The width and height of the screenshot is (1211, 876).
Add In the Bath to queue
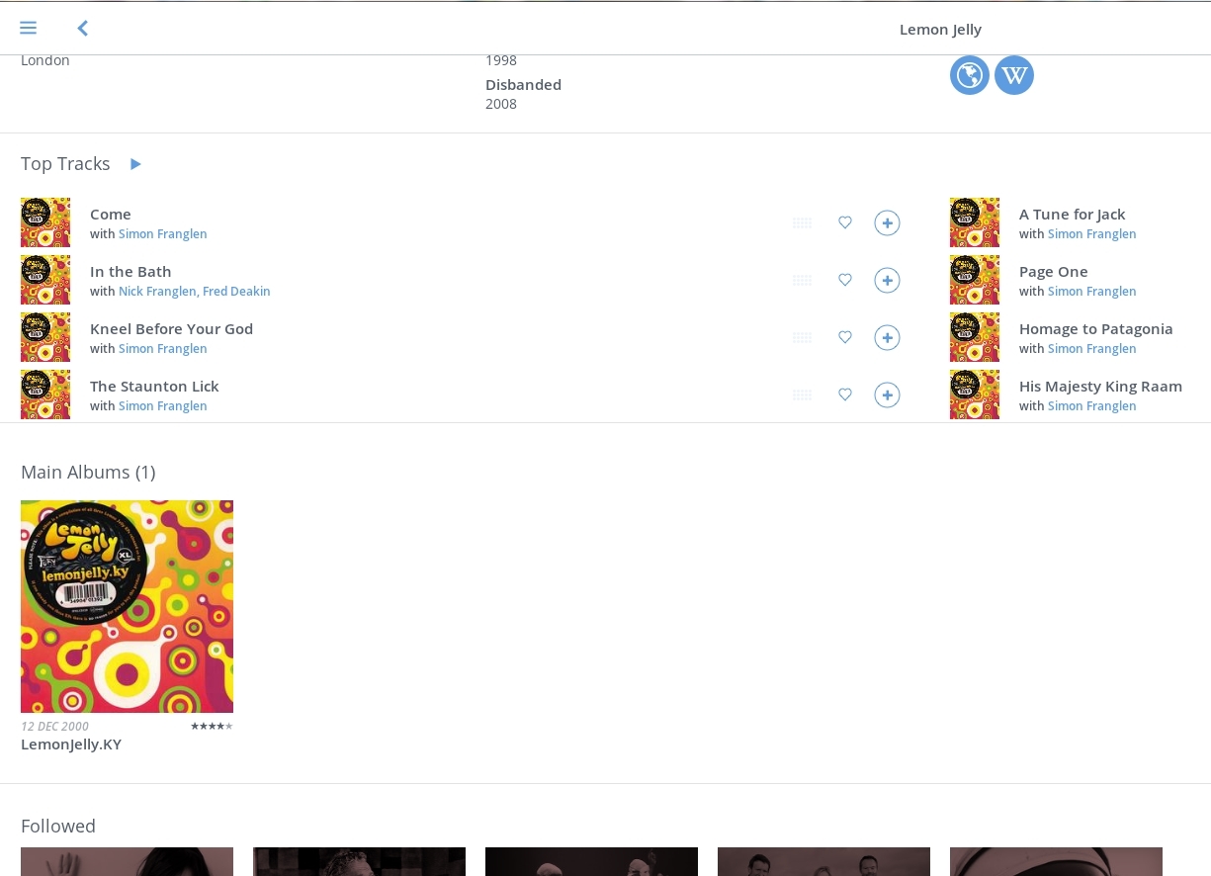[x=887, y=281]
